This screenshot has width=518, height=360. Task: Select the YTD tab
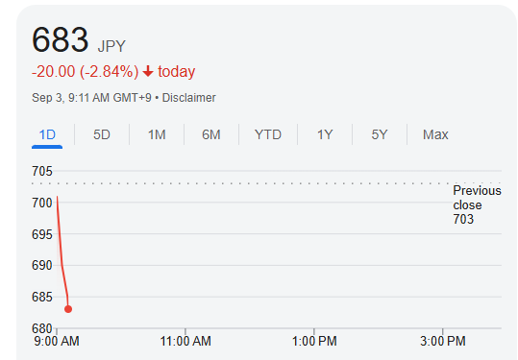coord(268,134)
